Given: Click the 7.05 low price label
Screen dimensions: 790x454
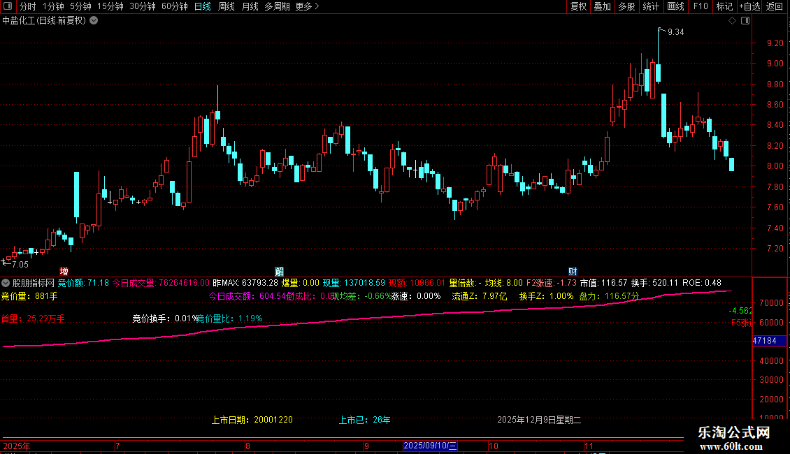Looking at the screenshot, I should point(20,264).
